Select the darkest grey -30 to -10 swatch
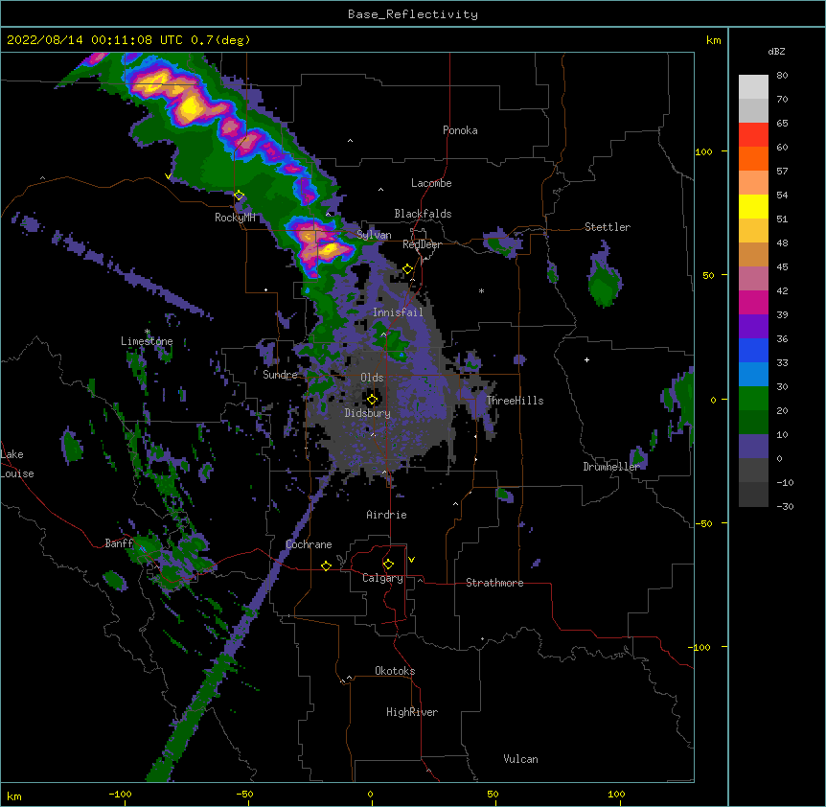Viewport: 826px width, 807px height. pos(753,495)
